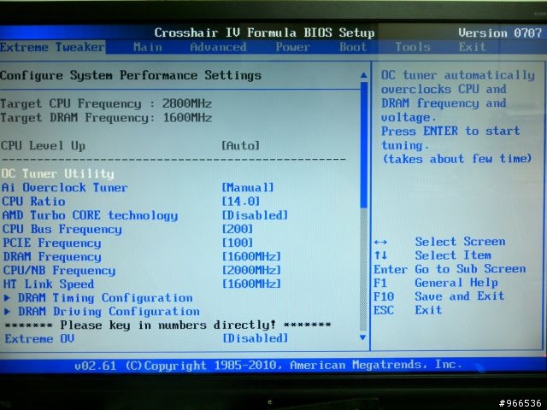This screenshot has height=410, width=547.
Task: Click Target CPU Frequency 2800MHz text
Action: tap(106, 104)
